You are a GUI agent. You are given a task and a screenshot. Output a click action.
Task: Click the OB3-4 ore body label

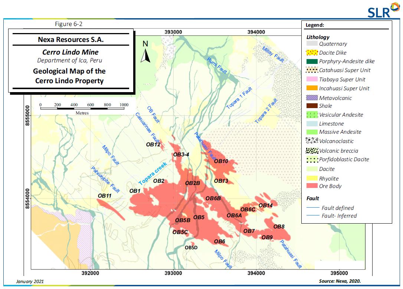click(x=181, y=155)
